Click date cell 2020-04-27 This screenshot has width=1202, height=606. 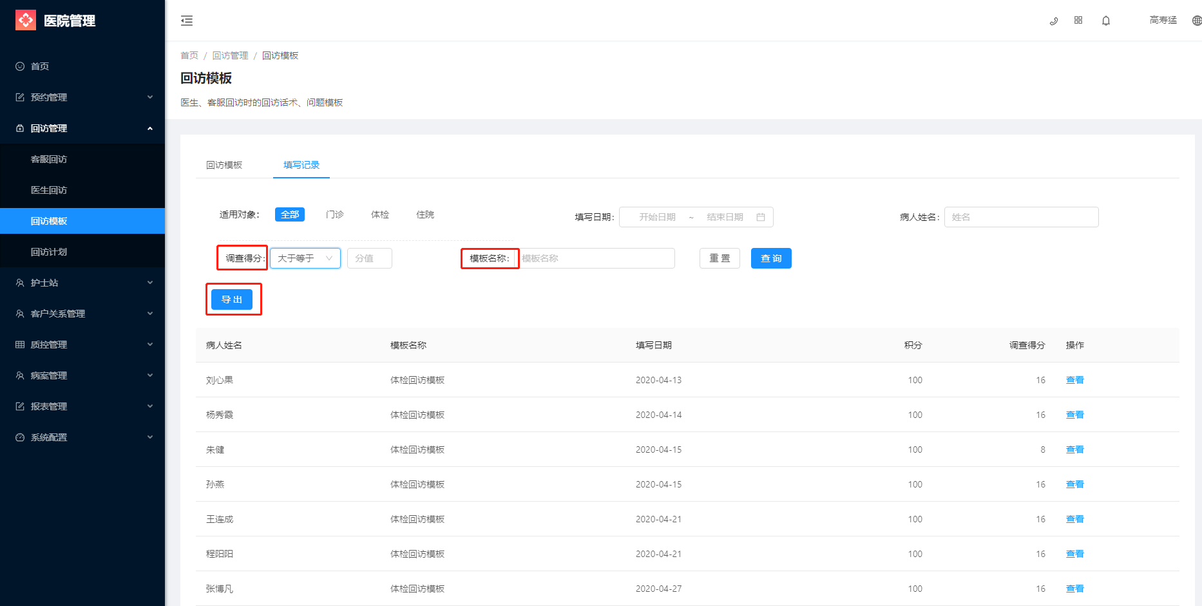coord(658,589)
